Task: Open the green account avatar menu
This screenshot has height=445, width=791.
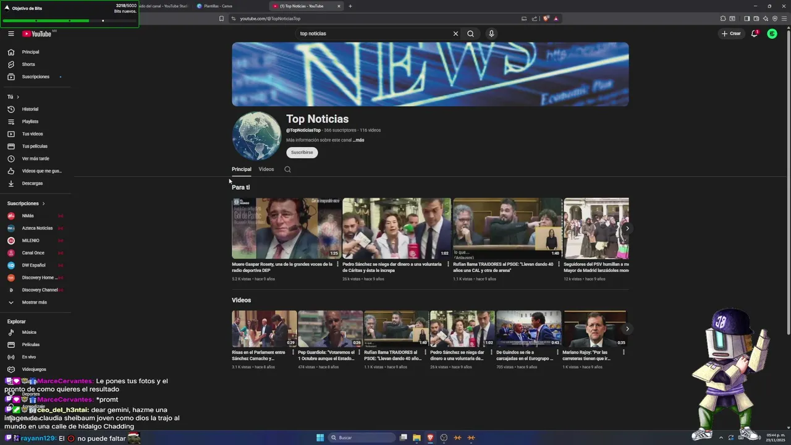Action: (772, 33)
